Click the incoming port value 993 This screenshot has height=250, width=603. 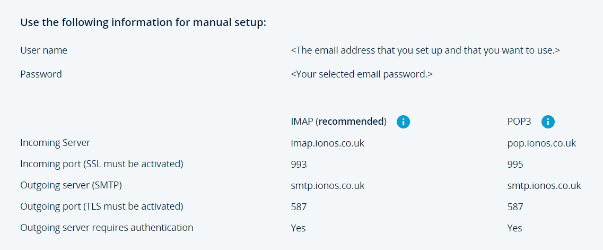click(x=299, y=165)
